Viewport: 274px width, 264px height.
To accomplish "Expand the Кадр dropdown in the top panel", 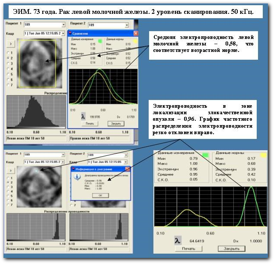I will (x=64, y=33).
